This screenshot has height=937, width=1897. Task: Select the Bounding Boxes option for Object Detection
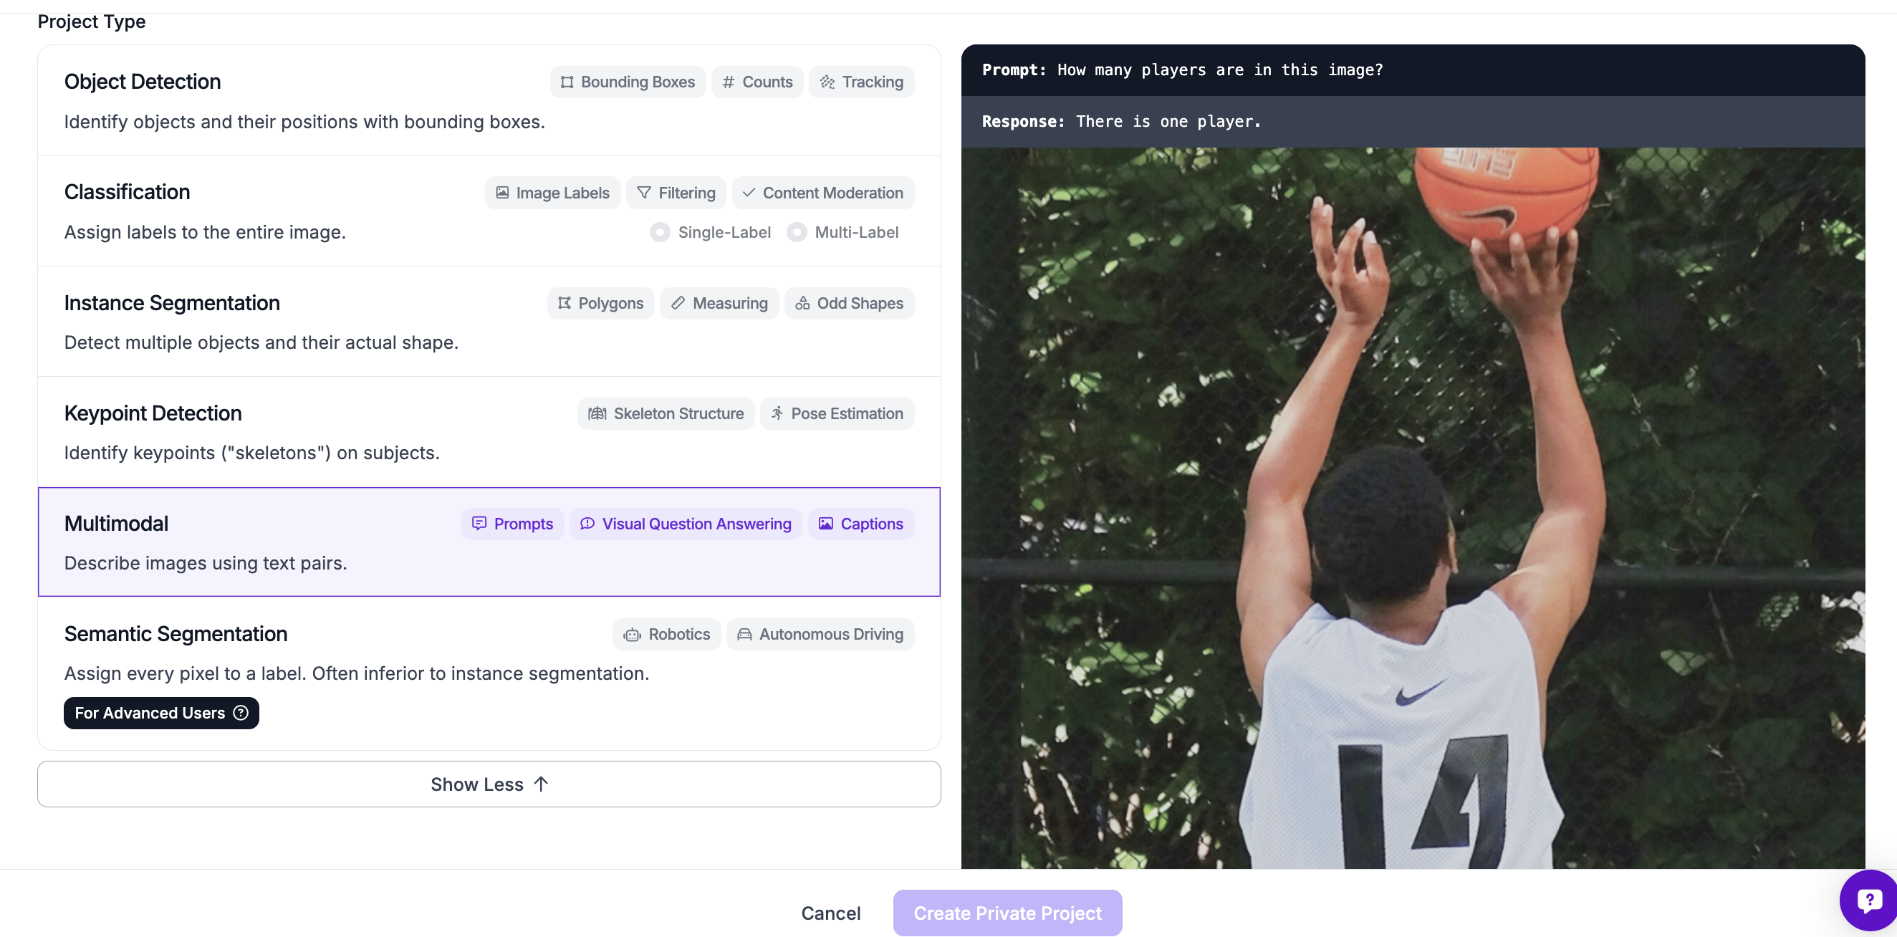(628, 82)
